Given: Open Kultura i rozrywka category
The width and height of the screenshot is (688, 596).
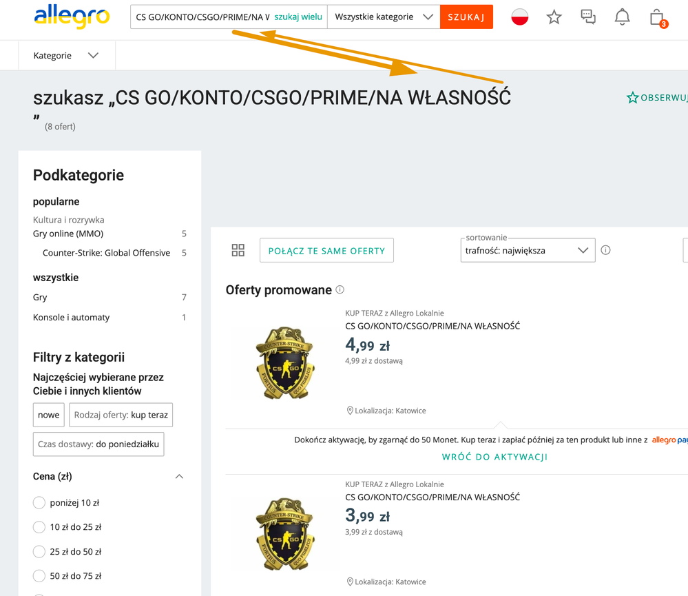Looking at the screenshot, I should click(68, 220).
